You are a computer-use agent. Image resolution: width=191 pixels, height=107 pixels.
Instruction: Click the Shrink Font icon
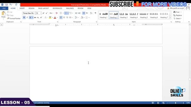47,13
